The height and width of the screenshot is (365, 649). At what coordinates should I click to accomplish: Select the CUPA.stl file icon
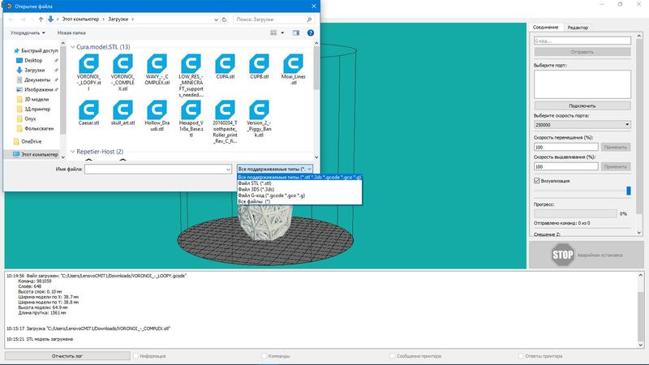[221, 67]
